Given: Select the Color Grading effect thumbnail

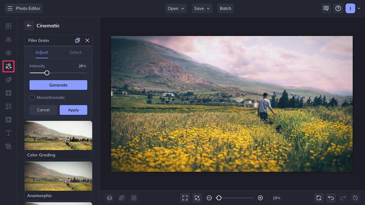Looking at the screenshot, I should pos(58,136).
